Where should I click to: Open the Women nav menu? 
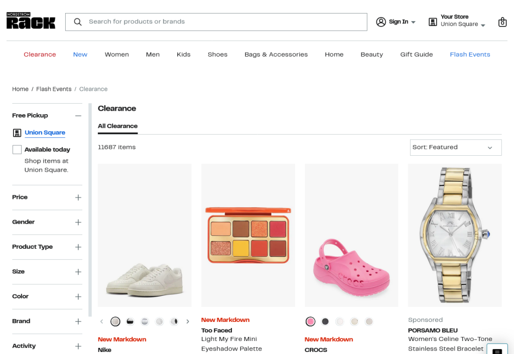click(x=116, y=55)
